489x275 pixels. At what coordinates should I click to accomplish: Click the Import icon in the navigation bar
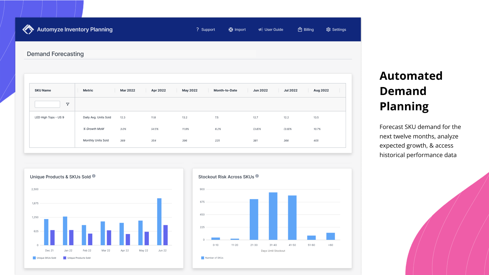(x=231, y=29)
